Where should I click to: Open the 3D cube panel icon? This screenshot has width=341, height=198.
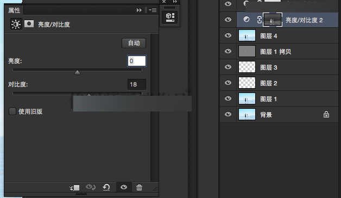coord(170,17)
